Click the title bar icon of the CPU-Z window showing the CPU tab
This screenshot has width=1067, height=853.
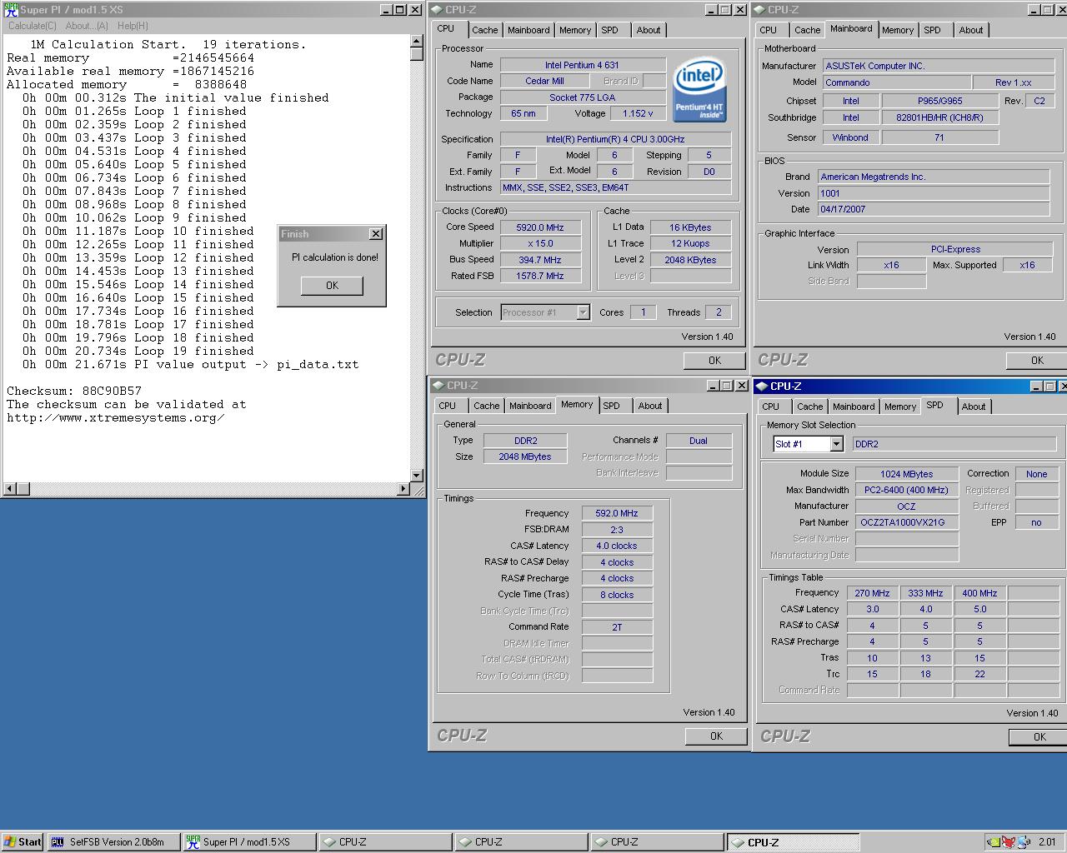point(437,10)
